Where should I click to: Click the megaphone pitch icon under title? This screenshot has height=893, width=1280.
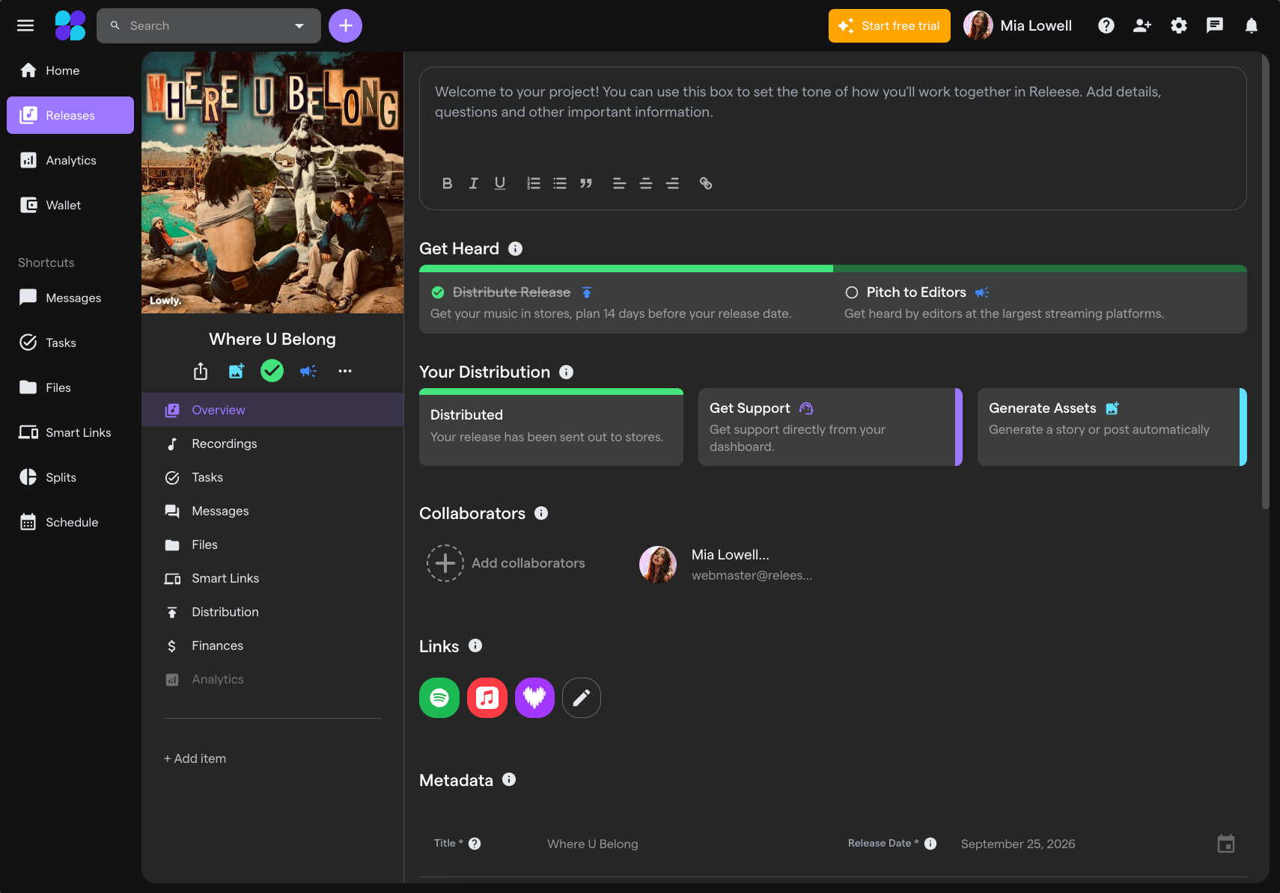[308, 371]
